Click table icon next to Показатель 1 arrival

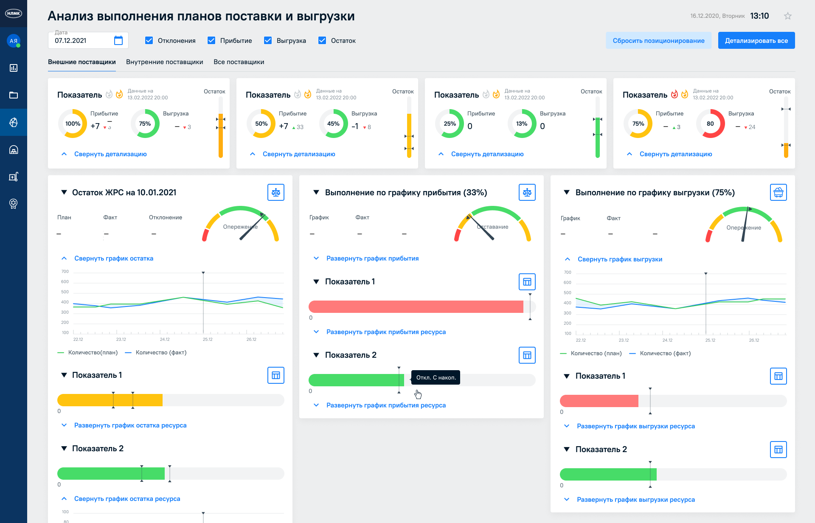(527, 281)
